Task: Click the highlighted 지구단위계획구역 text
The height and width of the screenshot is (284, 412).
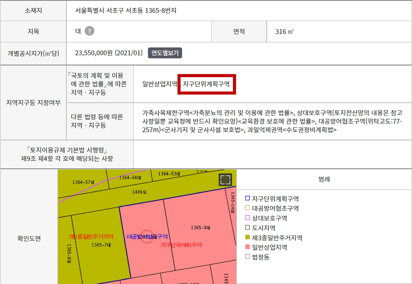Action: (206, 84)
